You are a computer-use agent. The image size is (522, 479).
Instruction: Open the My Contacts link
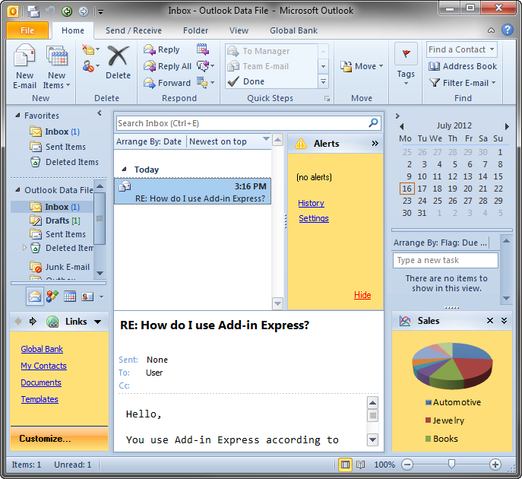tap(43, 366)
